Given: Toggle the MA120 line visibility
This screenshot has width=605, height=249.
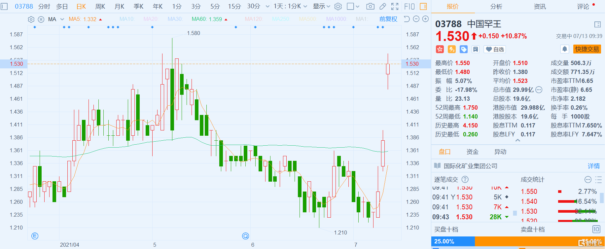Looking at the screenshot, I should coord(254,19).
